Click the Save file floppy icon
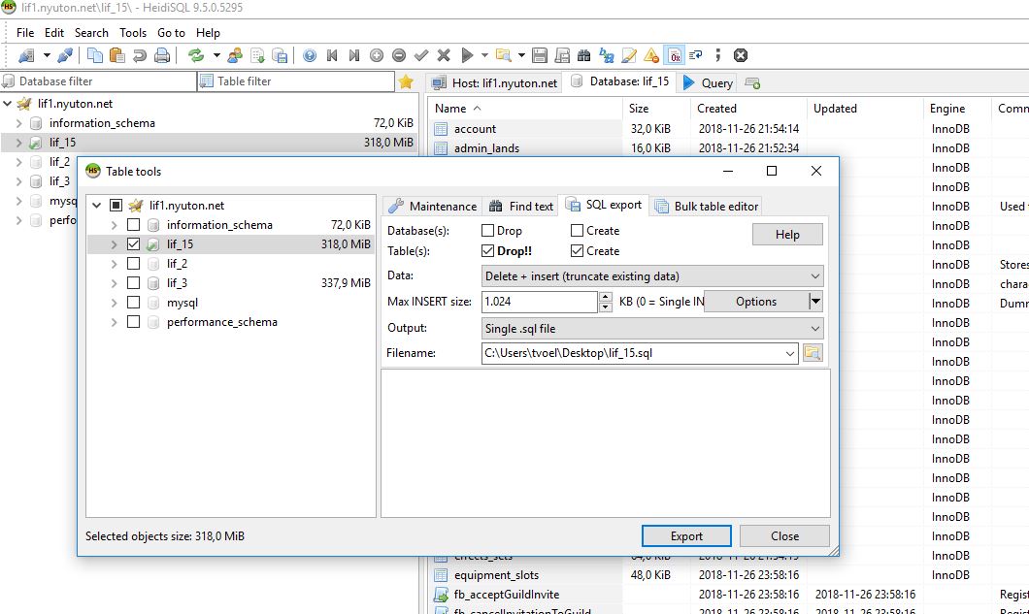The width and height of the screenshot is (1029, 614). click(x=540, y=55)
